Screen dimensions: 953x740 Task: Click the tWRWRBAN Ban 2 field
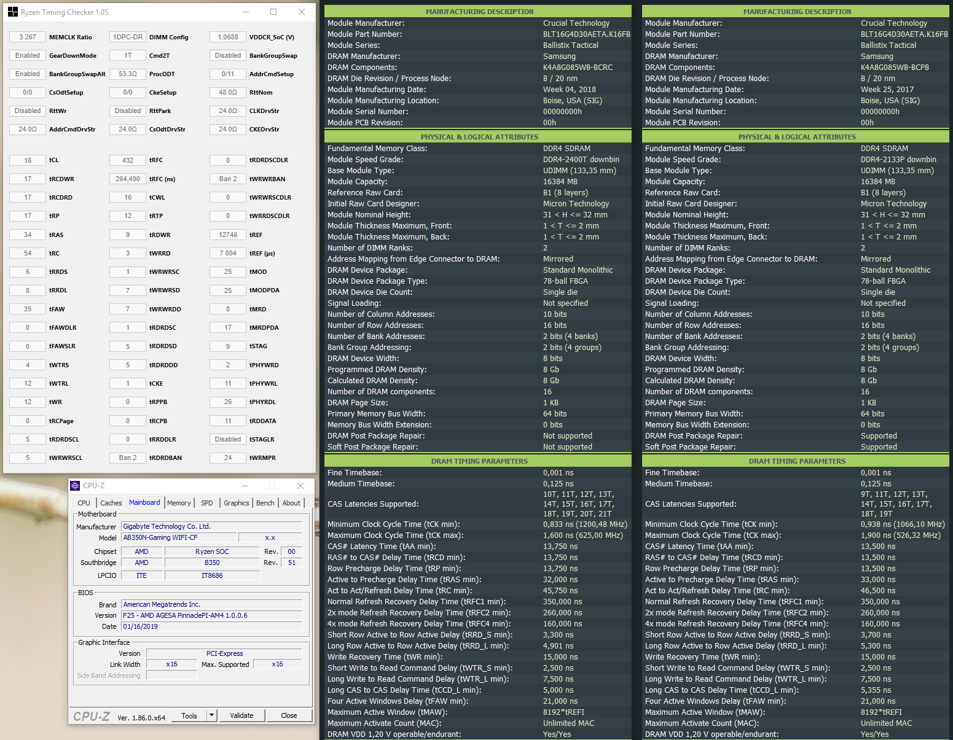pos(228,179)
